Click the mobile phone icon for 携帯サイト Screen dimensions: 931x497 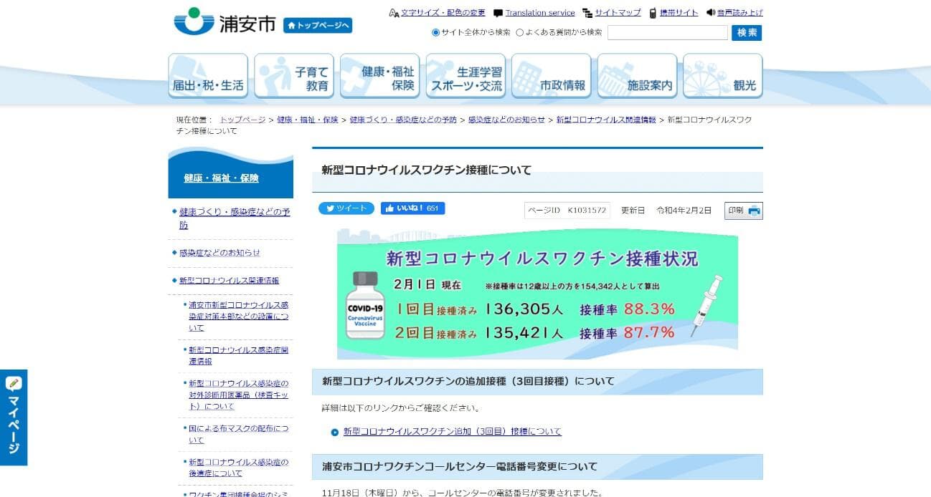651,12
